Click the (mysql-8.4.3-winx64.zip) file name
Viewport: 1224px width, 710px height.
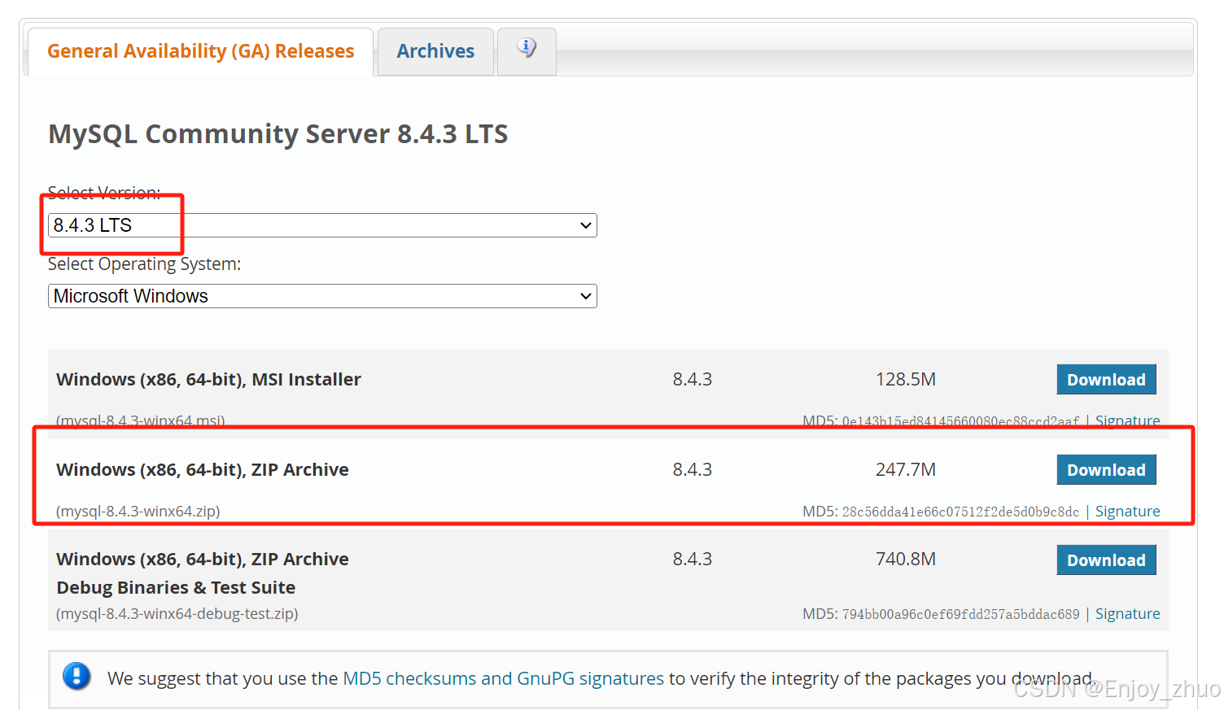pos(138,512)
